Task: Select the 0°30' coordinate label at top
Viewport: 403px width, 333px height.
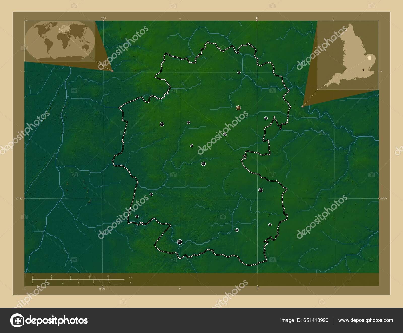Action: click(x=104, y=18)
